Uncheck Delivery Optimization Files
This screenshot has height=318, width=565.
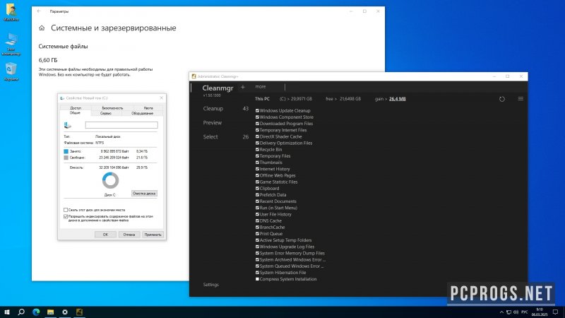(x=257, y=143)
